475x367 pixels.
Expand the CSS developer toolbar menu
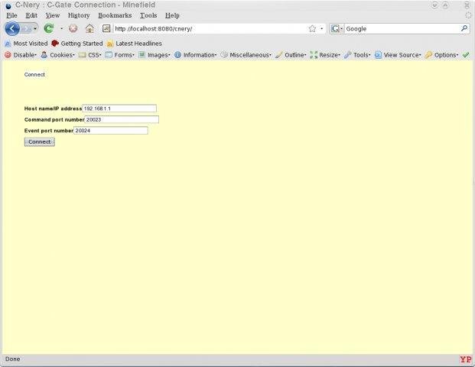tap(90, 55)
